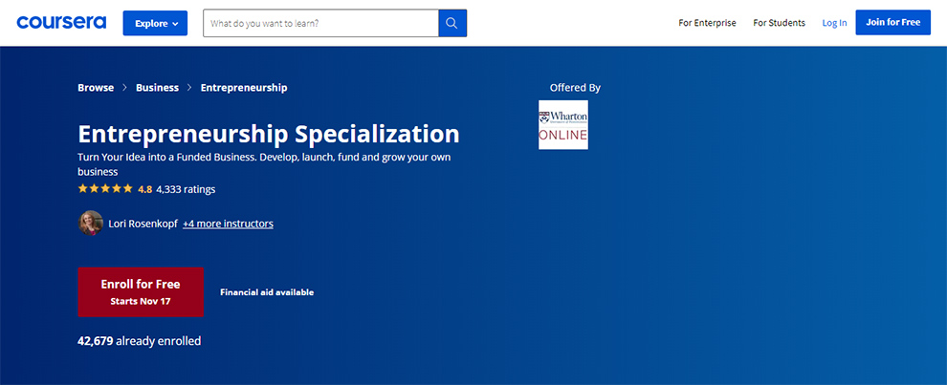This screenshot has width=947, height=385.
Task: Click the Coursera logo
Action: coord(62,22)
